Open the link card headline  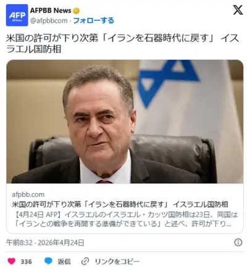120,204
